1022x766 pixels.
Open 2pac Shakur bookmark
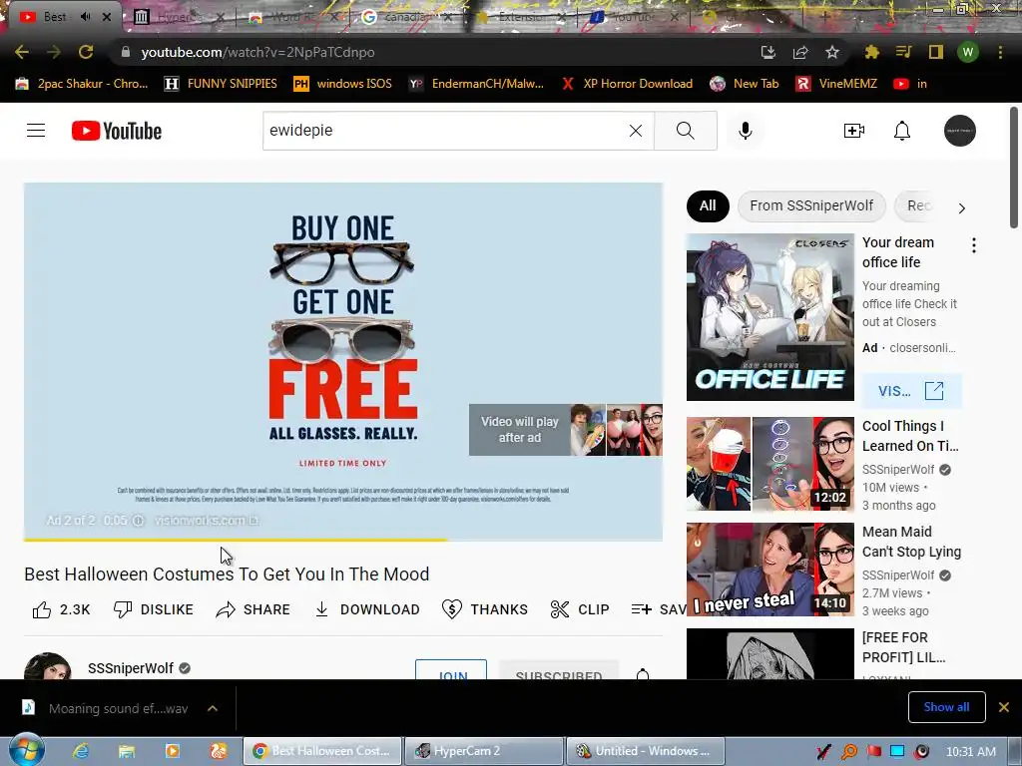coord(82,84)
